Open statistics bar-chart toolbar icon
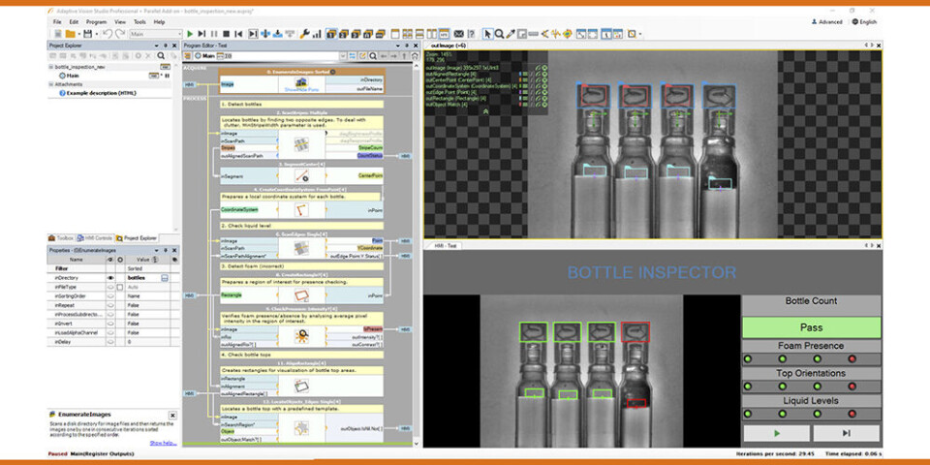 click(x=317, y=34)
